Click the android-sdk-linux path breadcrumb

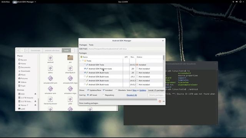(x=52, y=50)
